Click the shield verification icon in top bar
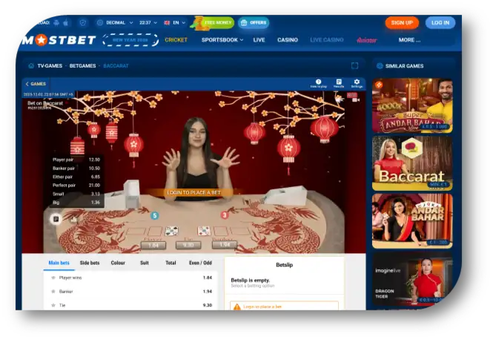493x340 pixels. [83, 23]
